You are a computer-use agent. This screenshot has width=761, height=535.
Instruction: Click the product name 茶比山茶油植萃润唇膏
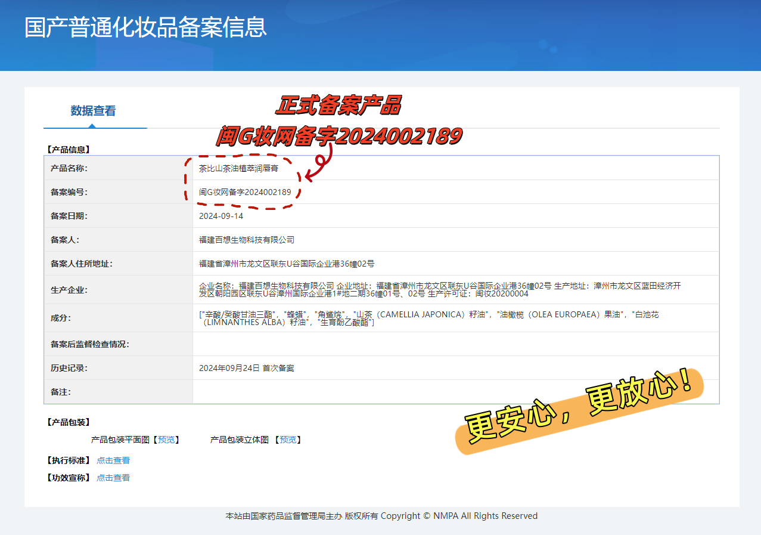click(x=238, y=168)
